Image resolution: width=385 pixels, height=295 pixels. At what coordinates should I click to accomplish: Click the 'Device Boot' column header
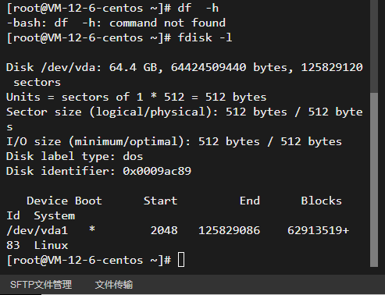(x=64, y=201)
